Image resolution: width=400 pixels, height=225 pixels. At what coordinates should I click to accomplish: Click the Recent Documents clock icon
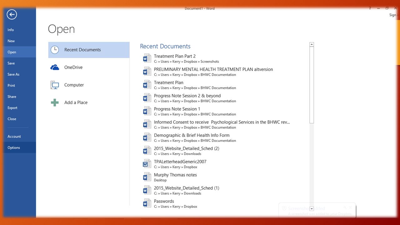click(x=55, y=50)
